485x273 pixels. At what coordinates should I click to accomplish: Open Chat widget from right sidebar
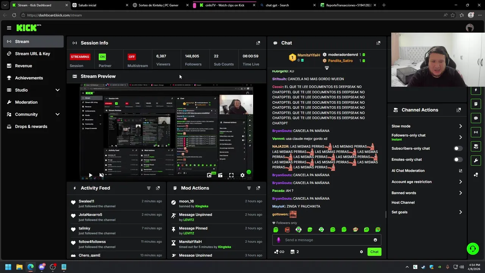476,118
